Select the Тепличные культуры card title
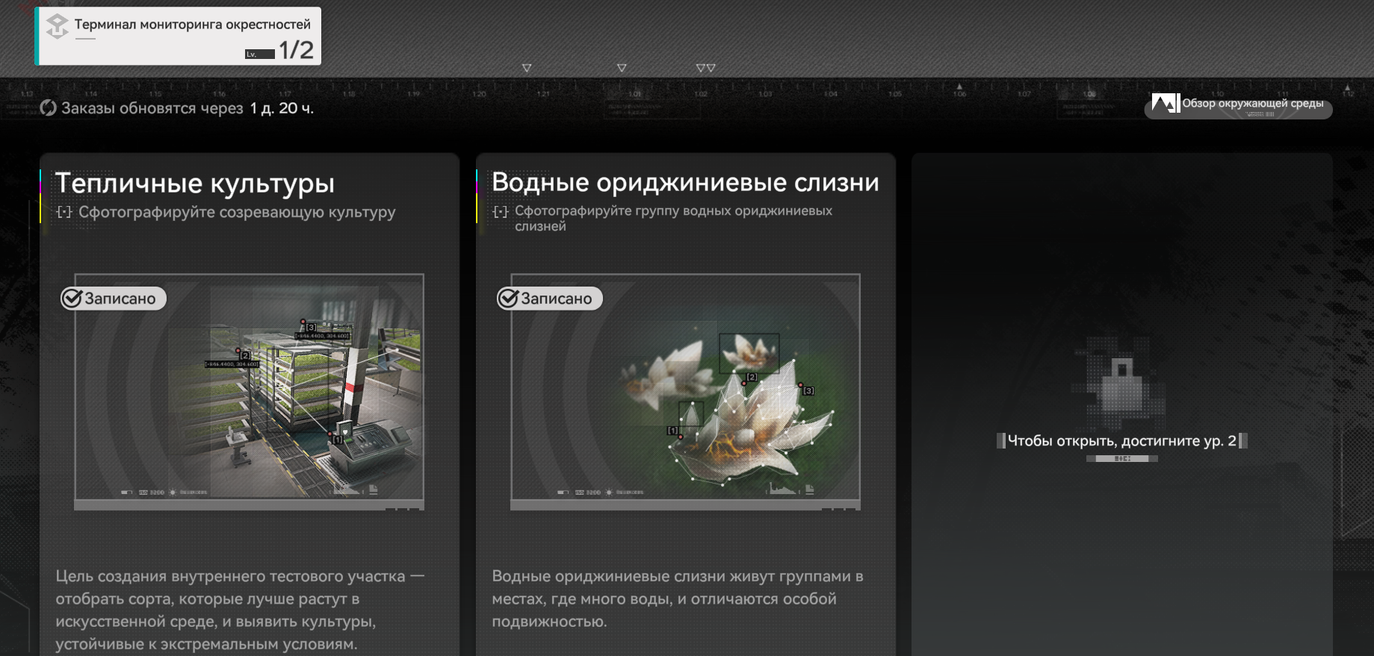 click(195, 183)
